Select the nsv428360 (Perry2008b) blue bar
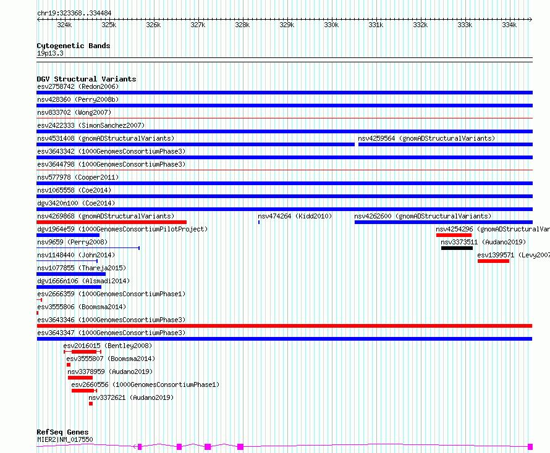The width and height of the screenshot is (550, 453). 284,106
